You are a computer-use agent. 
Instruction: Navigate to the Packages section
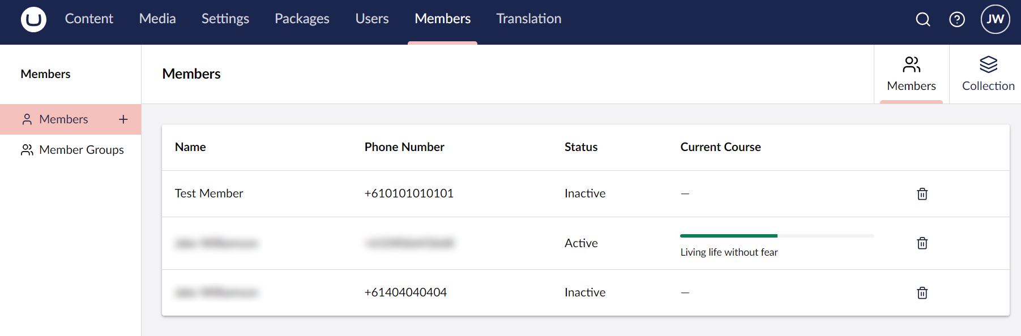(302, 19)
